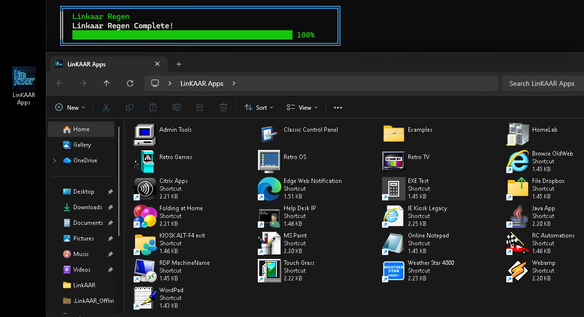Expand chevron before LinKAAR Apps breadcrumb
The image size is (584, 317).
pyautogui.click(x=170, y=83)
